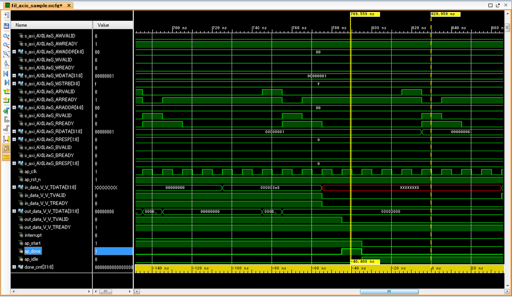The height and width of the screenshot is (297, 512).
Task: Go to the previous transition
Action: 6,92
